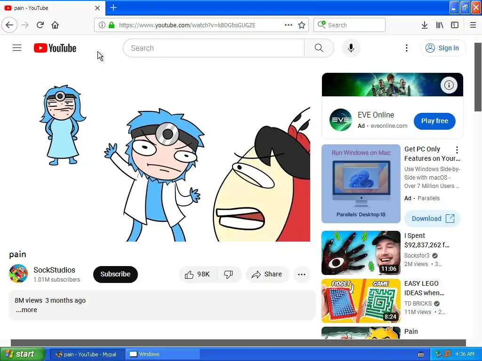Click the Parallels ad Download button
Image resolution: width=482 pixels, height=361 pixels.
[432, 219]
